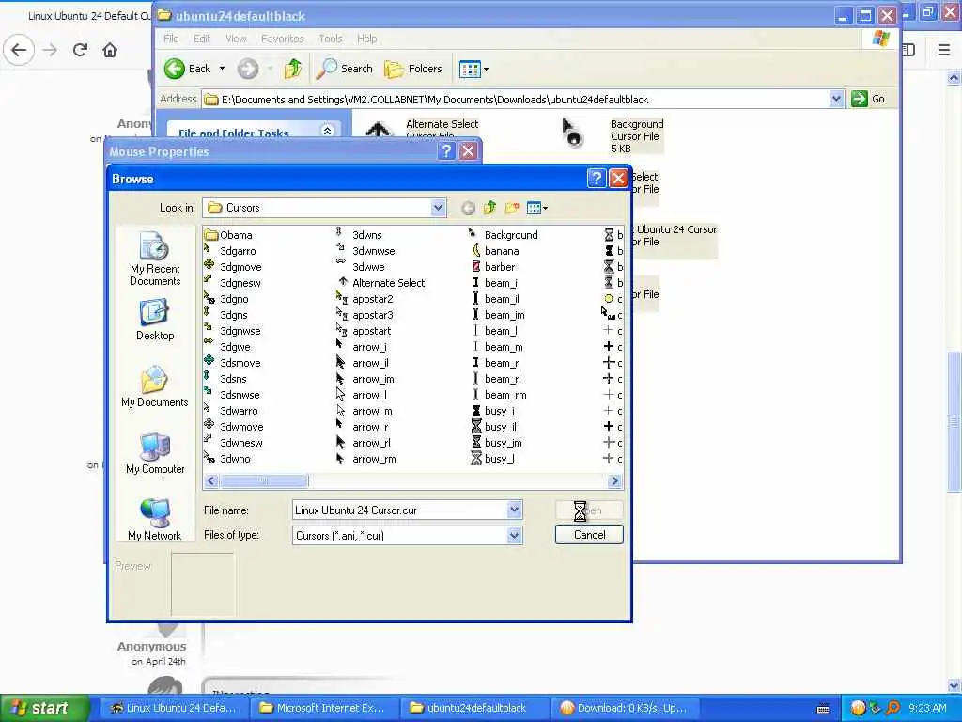Select the busy_l cursor file

pyautogui.click(x=492, y=458)
